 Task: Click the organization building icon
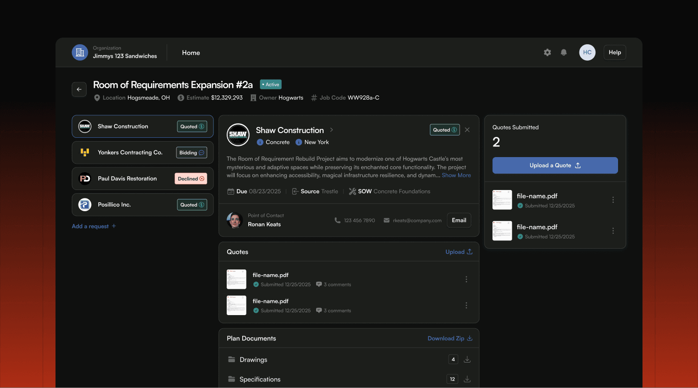point(80,52)
